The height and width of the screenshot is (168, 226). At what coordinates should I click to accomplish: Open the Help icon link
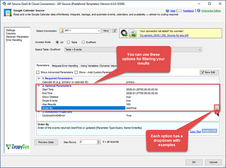168,11
